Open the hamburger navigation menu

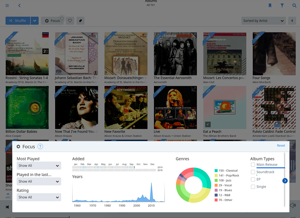(x=7, y=5)
